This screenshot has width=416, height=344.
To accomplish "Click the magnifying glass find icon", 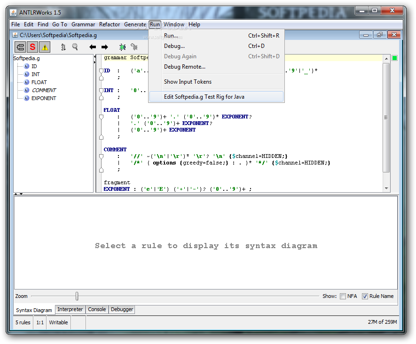I will coord(75,47).
